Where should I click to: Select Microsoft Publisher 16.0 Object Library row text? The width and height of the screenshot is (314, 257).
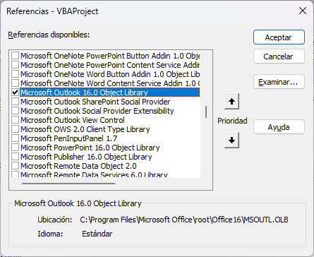86,157
